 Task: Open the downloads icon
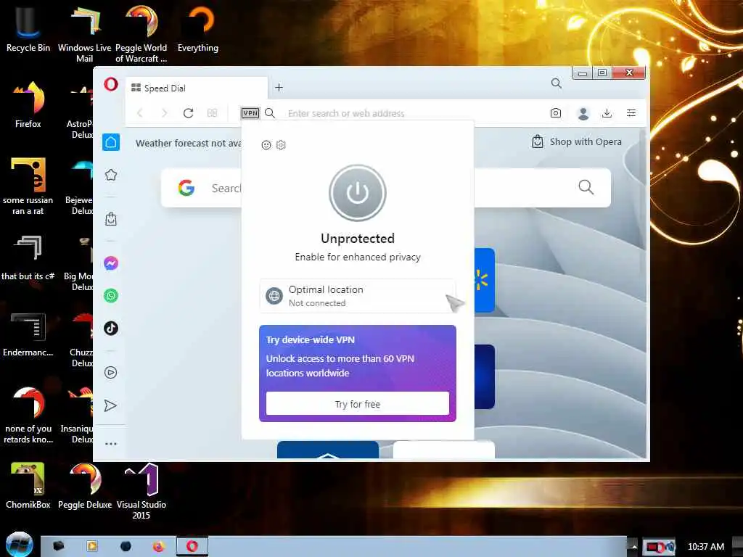coord(607,113)
